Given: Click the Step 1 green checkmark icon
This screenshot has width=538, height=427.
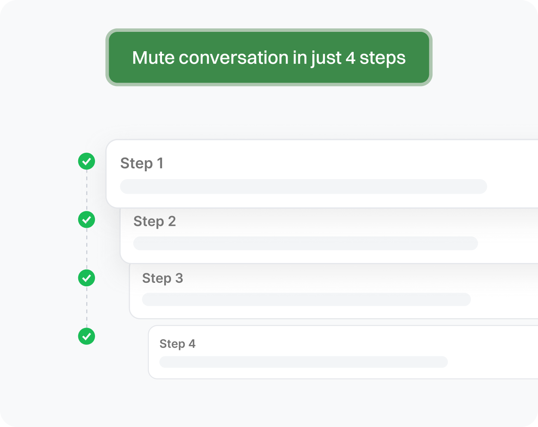Looking at the screenshot, I should [x=86, y=161].
